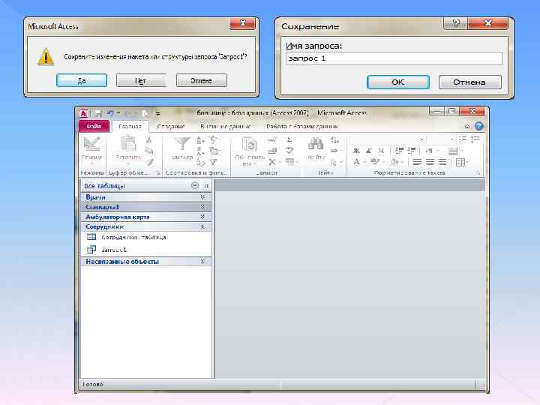The width and height of the screenshot is (540, 405).
Task: Click the delete record X icon
Action: [272, 162]
